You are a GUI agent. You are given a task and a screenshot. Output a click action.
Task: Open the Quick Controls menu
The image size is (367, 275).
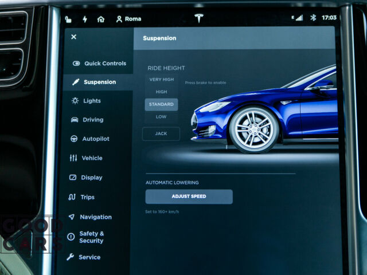[99, 64]
